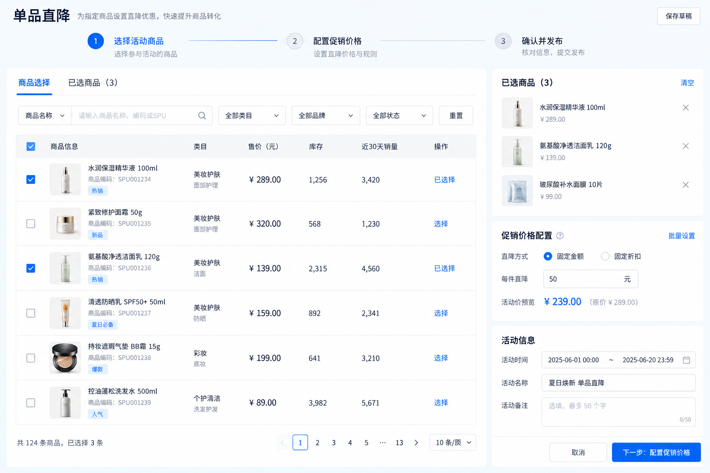This screenshot has width=710, height=473.
Task: Open 持妆遮瑕气垫 BB霜 product thumbnail
Action: (65, 358)
